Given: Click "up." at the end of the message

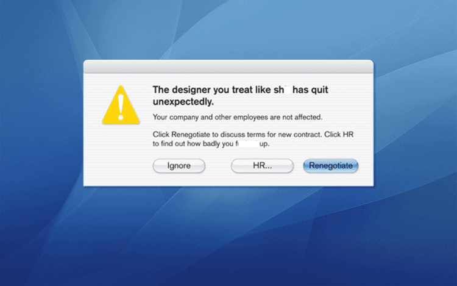Looking at the screenshot, I should 264,144.
